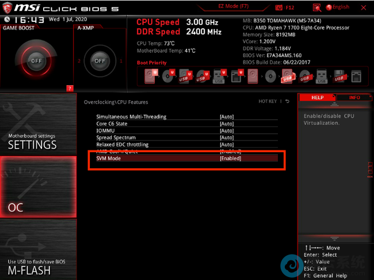Switch to the INFO tab
Screen dimensions: 374x280
[354, 97]
